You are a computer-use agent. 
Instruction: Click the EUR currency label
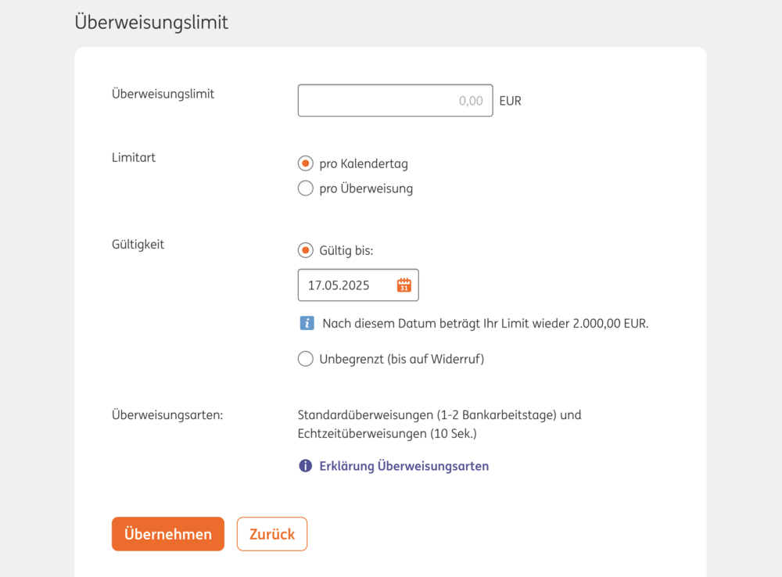pyautogui.click(x=510, y=101)
